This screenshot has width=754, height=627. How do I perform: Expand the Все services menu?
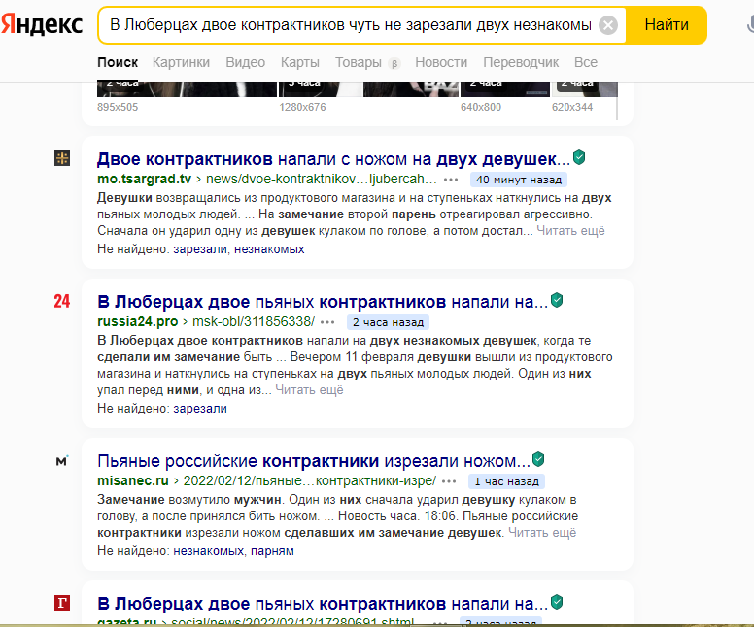586,62
